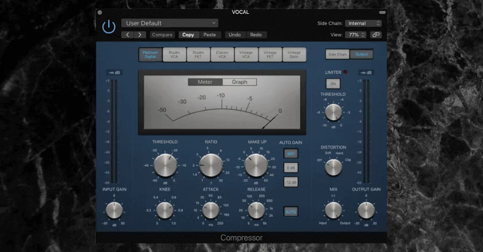This screenshot has height=252, width=483.
Task: Set Auto Gain to 0 dB
Action: (x=291, y=168)
